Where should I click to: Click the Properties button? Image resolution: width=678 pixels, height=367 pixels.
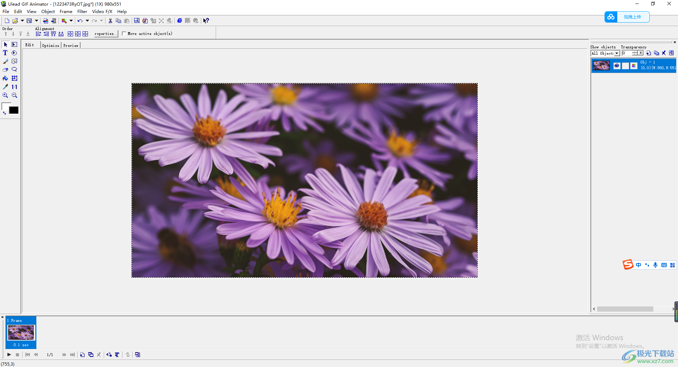click(x=106, y=34)
